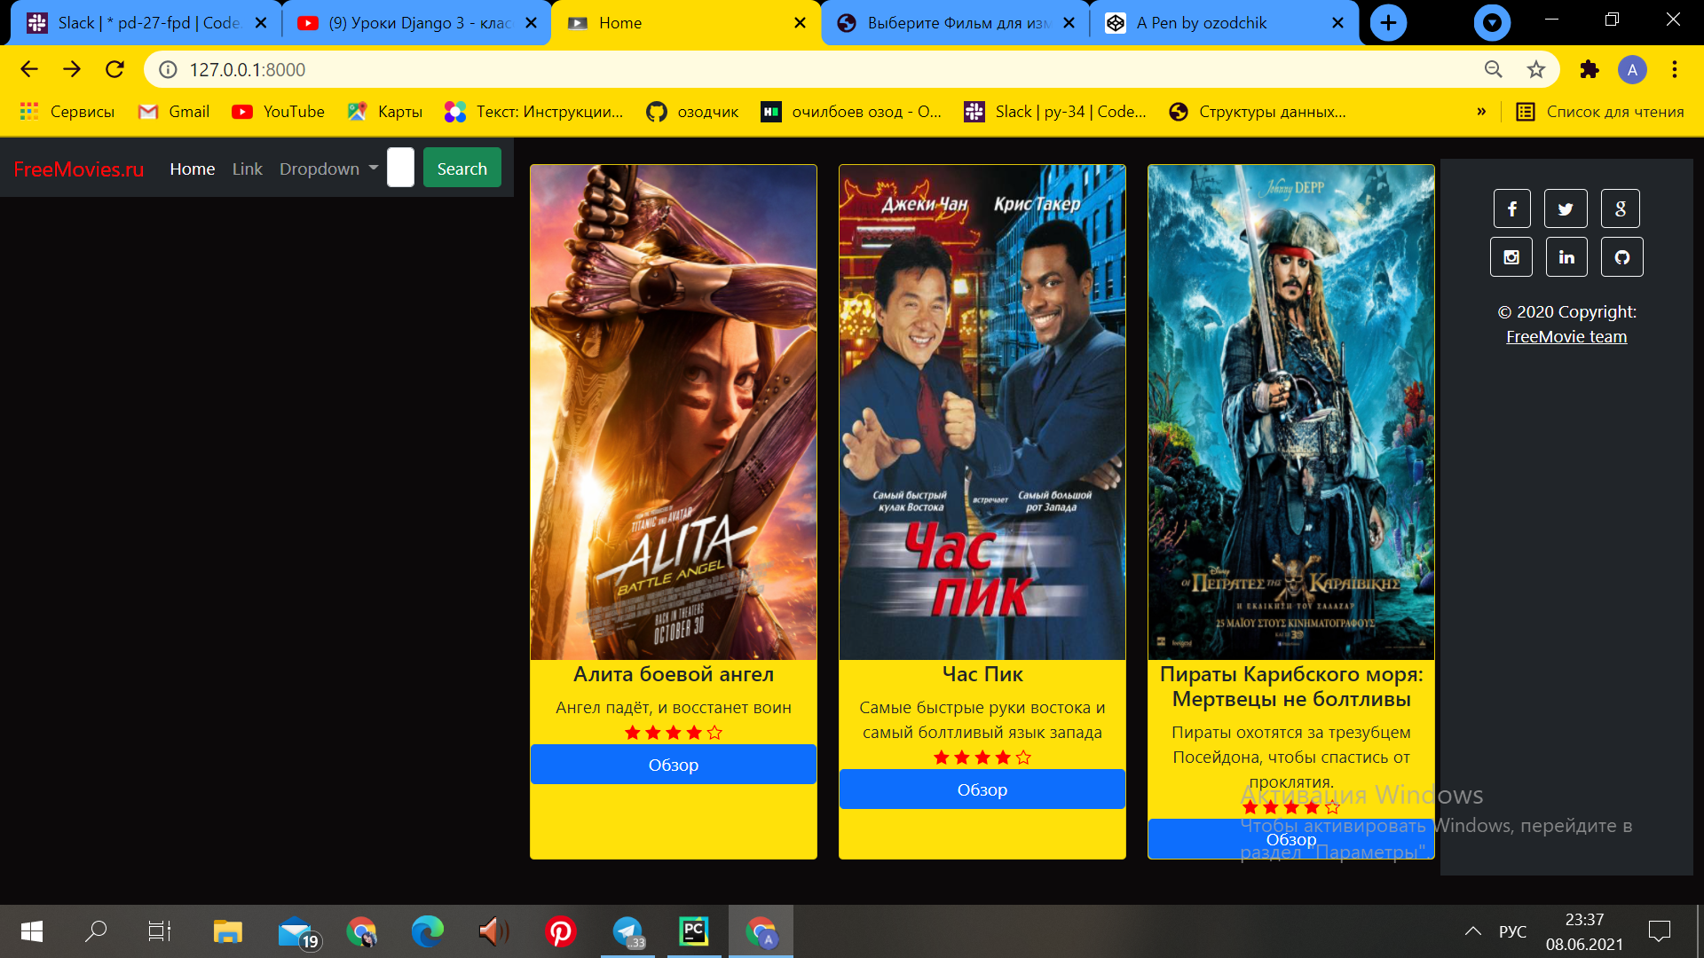This screenshot has width=1704, height=958.
Task: Go back in the browser
Action: (x=29, y=69)
